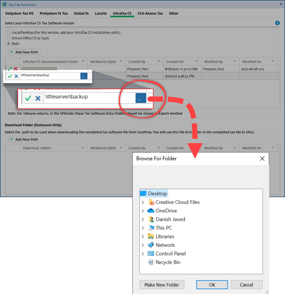The width and height of the screenshot is (285, 294).
Task: Switch to the Lacerte tab
Action: (x=101, y=13)
